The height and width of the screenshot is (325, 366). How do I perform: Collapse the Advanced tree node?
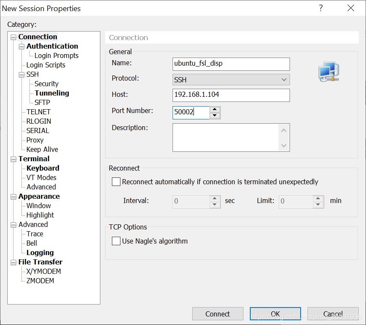point(14,225)
